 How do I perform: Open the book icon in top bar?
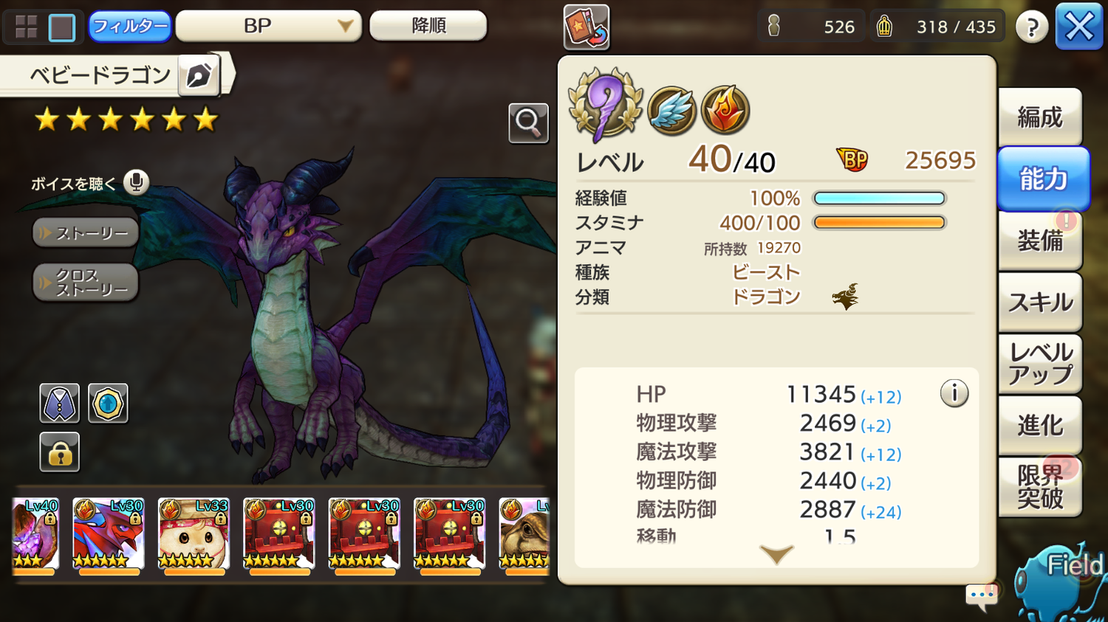587,27
